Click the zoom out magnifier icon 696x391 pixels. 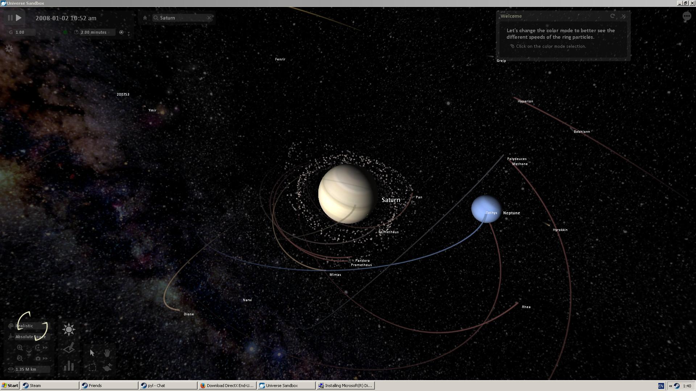(20, 358)
